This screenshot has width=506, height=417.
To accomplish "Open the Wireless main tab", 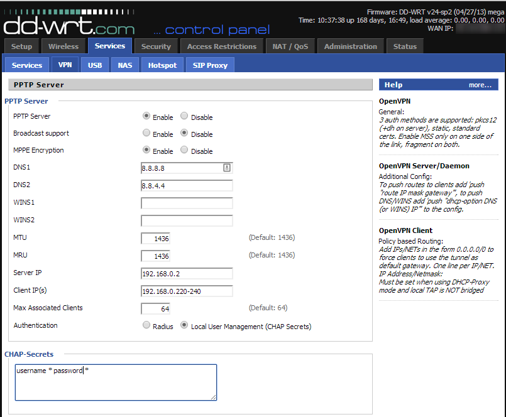I will coord(63,46).
